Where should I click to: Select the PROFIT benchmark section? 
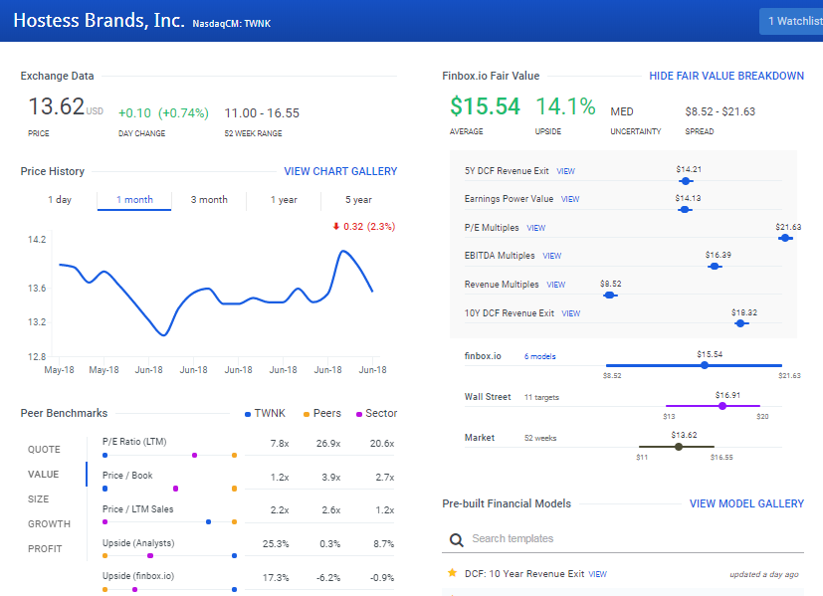point(45,549)
